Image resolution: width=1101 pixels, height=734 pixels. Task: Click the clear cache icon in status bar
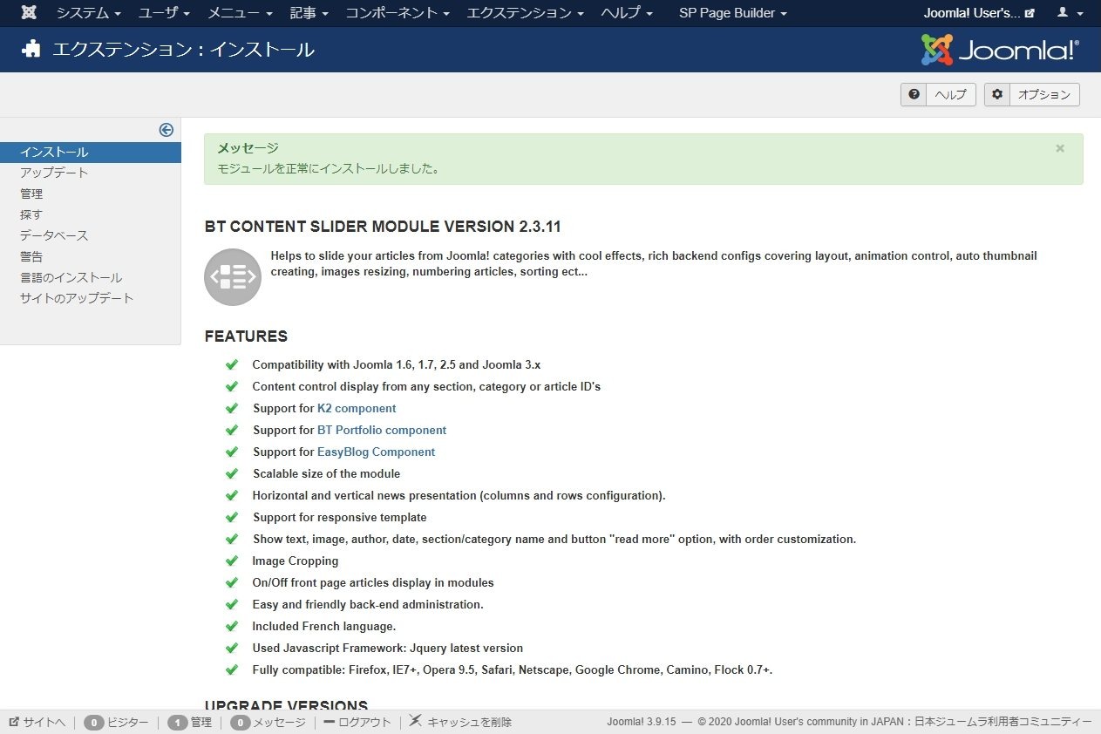point(416,721)
